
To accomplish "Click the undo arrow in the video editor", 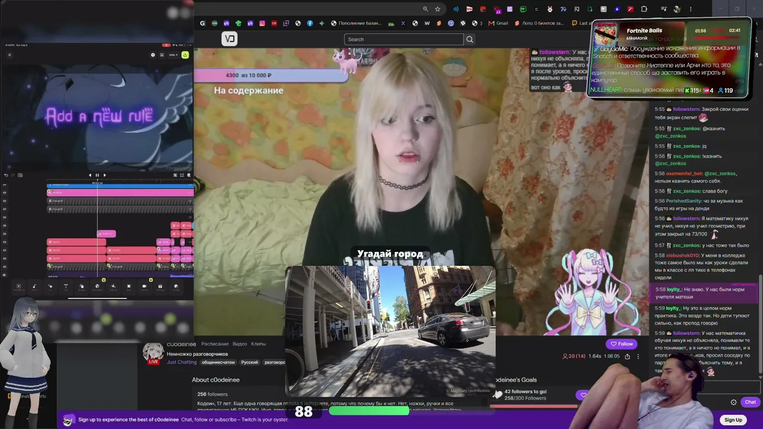I will [6, 175].
